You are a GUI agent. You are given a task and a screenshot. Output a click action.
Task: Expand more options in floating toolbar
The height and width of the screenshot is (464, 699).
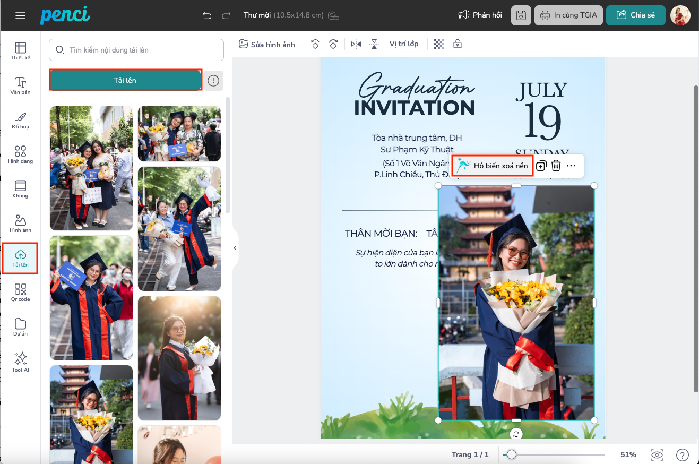(x=571, y=166)
